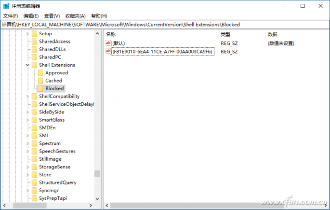Screen dimensions: 330x210
Task: Click the StillImage folder icon
Action: pyautogui.click(x=34, y=159)
